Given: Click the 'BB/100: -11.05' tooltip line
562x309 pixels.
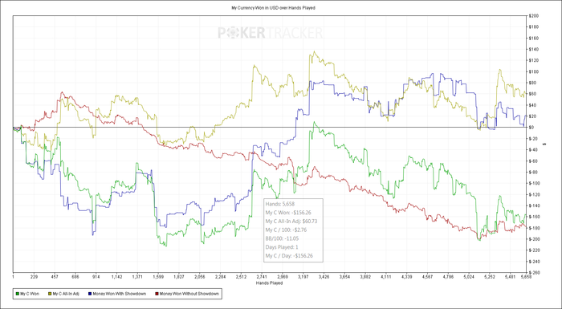Looking at the screenshot, I should point(282,238).
